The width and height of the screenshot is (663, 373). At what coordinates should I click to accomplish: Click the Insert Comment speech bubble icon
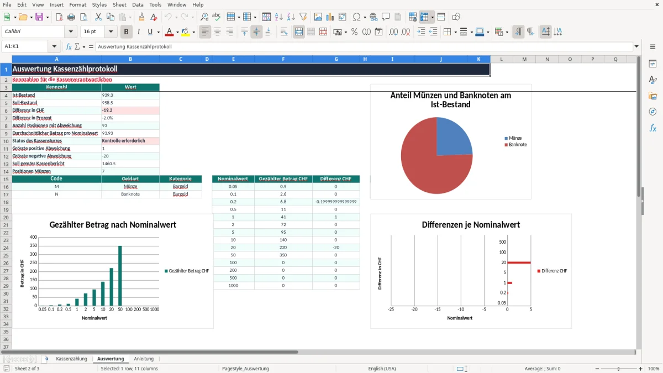386,17
